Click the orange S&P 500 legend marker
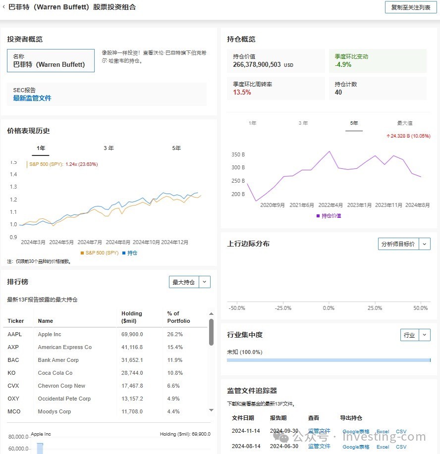This screenshot has width=440, height=454. point(82,253)
